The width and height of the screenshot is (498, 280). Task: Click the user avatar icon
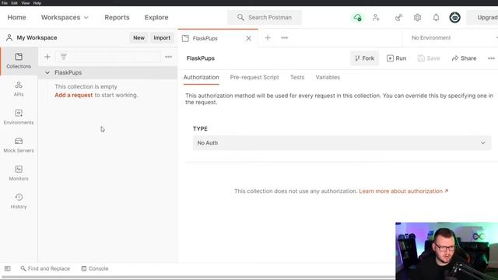[x=454, y=17]
